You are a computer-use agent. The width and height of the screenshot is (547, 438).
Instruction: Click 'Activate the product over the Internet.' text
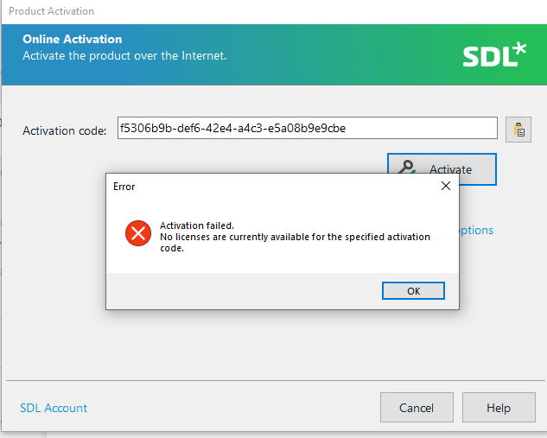point(124,56)
